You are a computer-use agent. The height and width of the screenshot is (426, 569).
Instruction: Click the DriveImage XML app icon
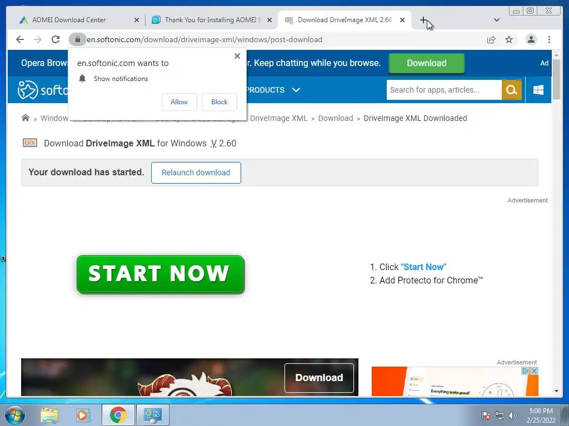[30, 143]
